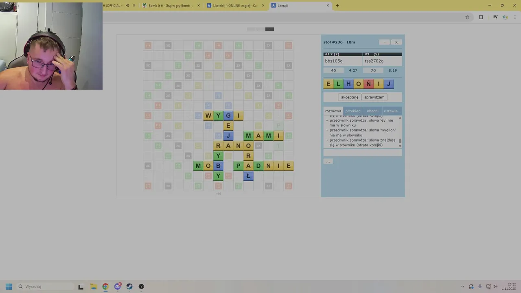521x293 pixels.
Task: Pick the O tile from the rack
Action: tap(359, 84)
